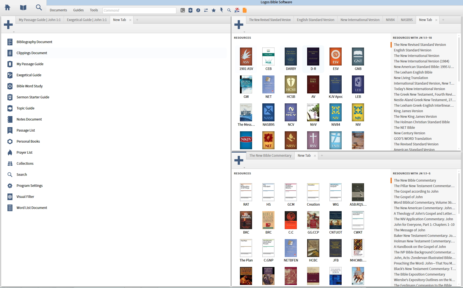
Task: Open The Lexham English Bible link
Action: pos(413,72)
